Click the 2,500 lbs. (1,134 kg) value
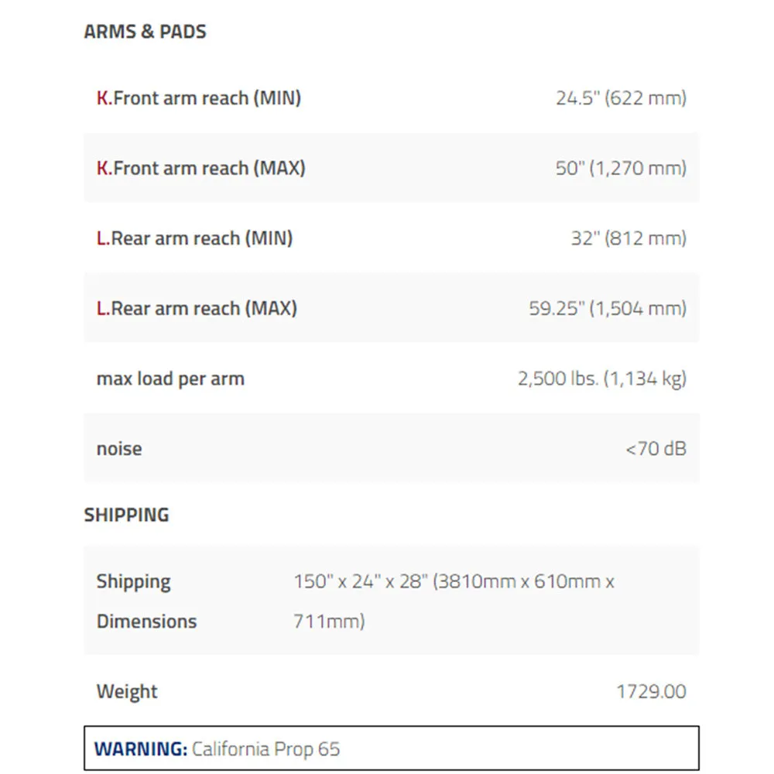 pos(602,378)
